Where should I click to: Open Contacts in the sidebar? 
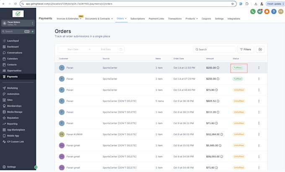12,65
